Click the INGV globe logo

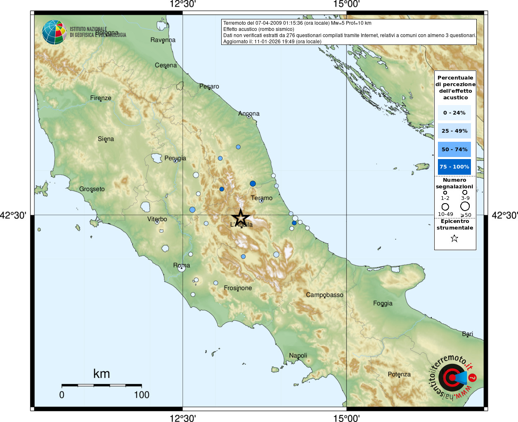[54, 32]
